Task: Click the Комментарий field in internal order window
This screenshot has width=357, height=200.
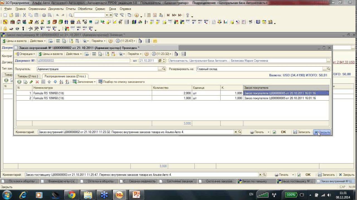Action: [x=136, y=132]
